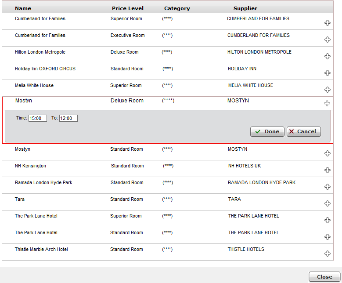Edit the Time field showing 15:00
Image resolution: width=342 pixels, height=283 pixels.
[x=38, y=118]
